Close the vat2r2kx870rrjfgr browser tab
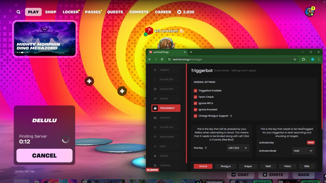Viewport: 326px width, 183px height. click(x=185, y=52)
